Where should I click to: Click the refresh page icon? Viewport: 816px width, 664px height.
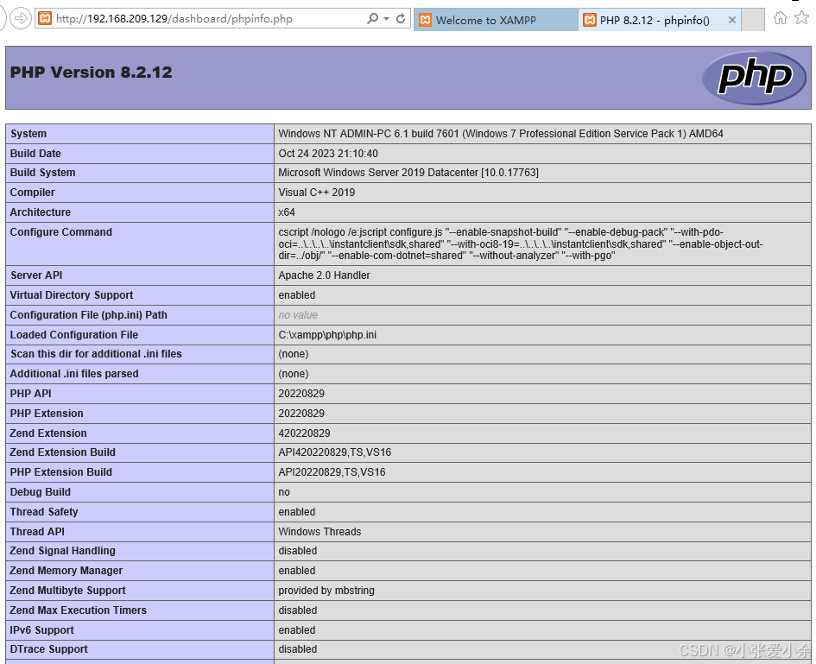pyautogui.click(x=400, y=19)
